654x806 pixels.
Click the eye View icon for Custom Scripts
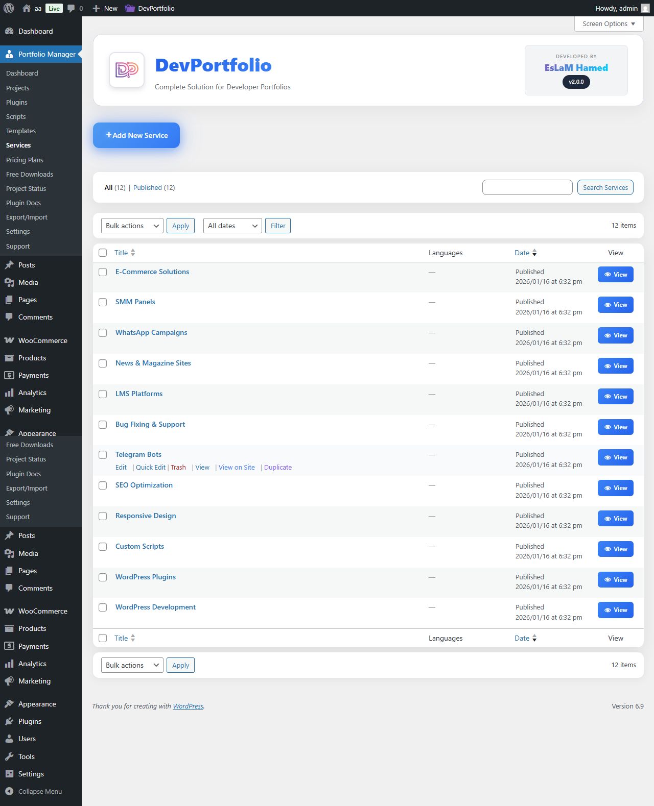click(608, 549)
